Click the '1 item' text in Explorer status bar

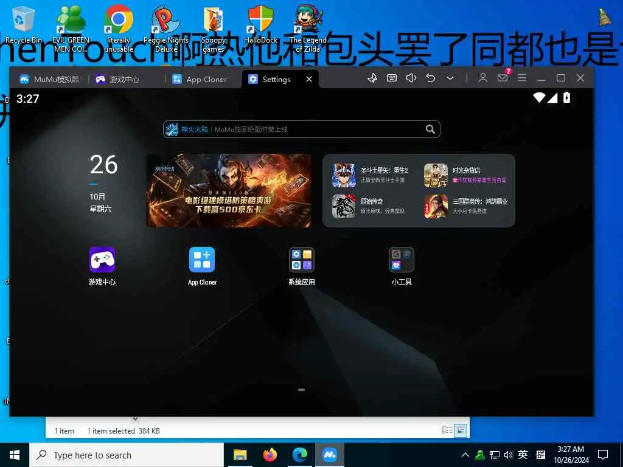click(64, 431)
